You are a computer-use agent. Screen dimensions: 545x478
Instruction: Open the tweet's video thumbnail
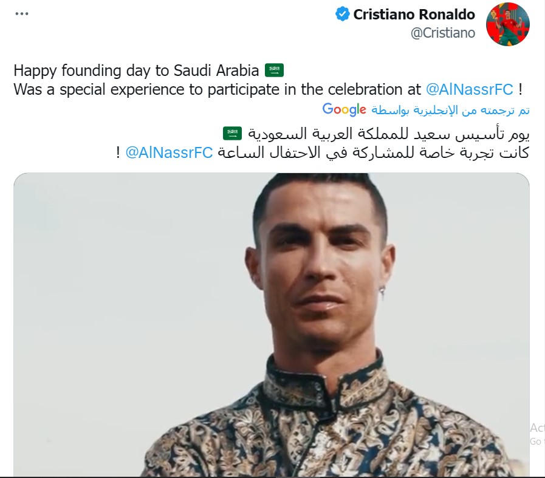point(272,324)
